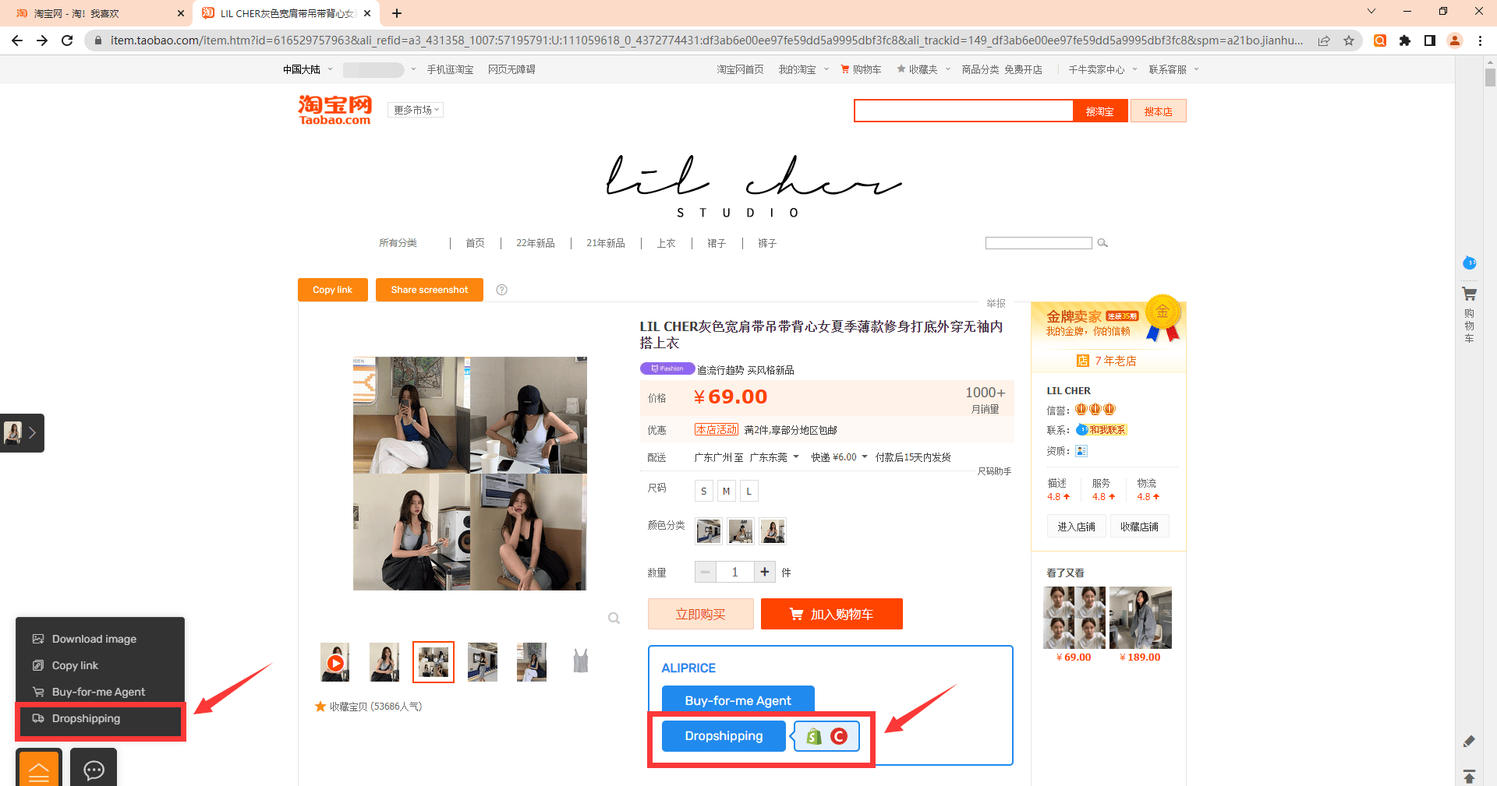
Task: Open the Chrome three-dot menu
Action: click(x=1480, y=41)
